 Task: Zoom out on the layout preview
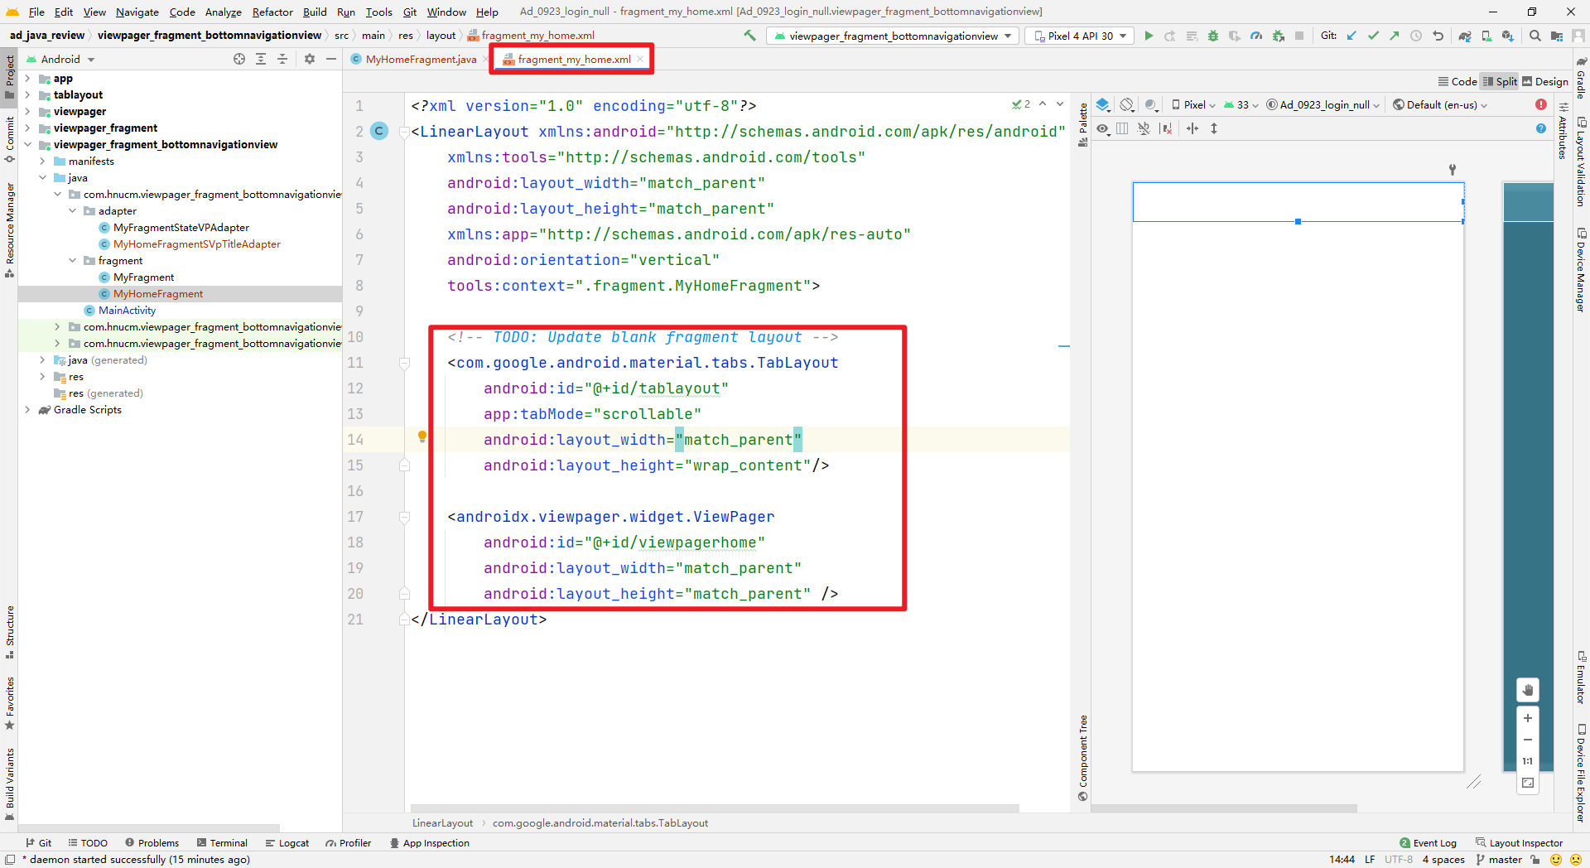[1528, 740]
